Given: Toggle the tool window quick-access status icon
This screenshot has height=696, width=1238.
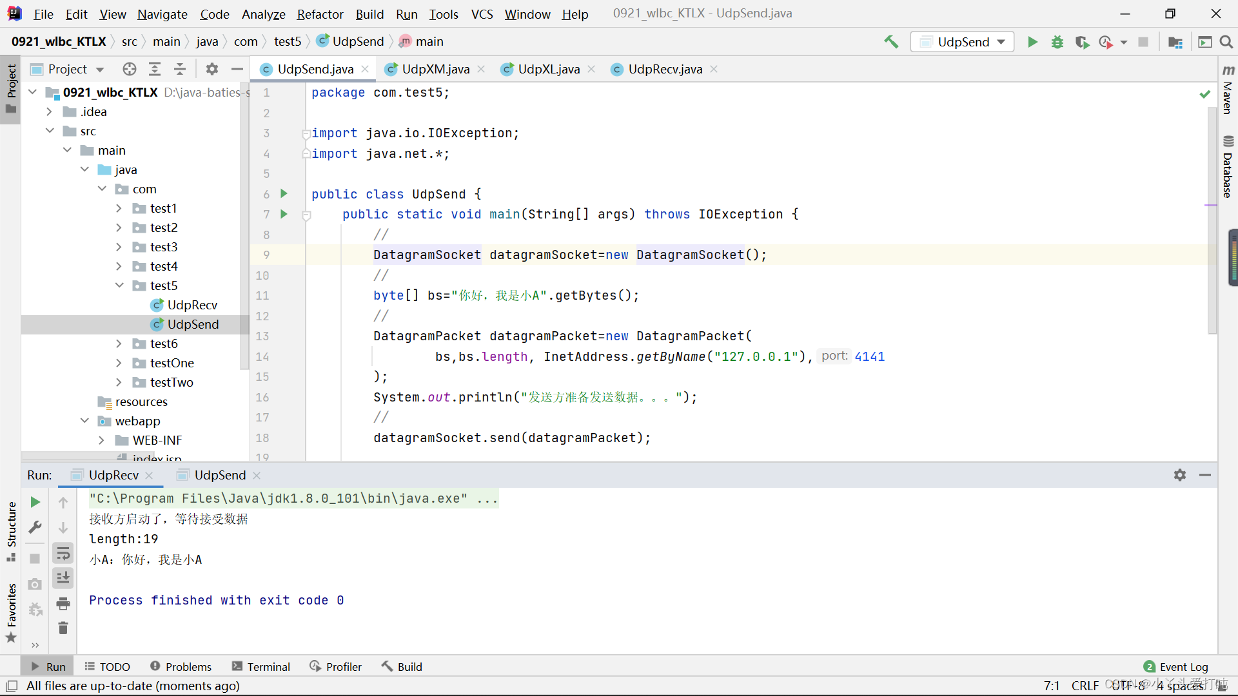Looking at the screenshot, I should [x=12, y=686].
